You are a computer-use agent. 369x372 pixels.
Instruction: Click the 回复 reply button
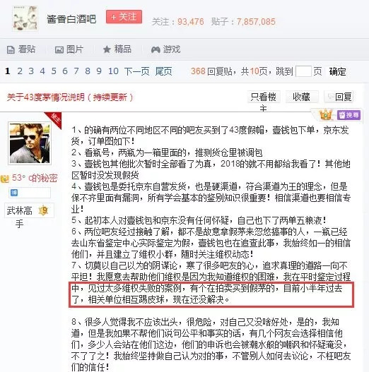tap(339, 97)
